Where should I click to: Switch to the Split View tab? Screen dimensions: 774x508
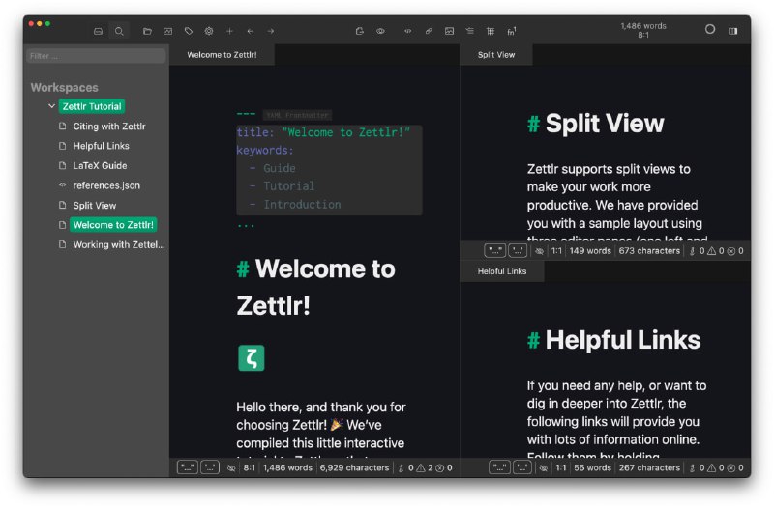pos(496,55)
